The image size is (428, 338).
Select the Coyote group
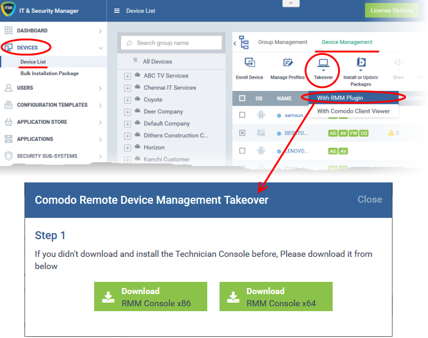[153, 99]
